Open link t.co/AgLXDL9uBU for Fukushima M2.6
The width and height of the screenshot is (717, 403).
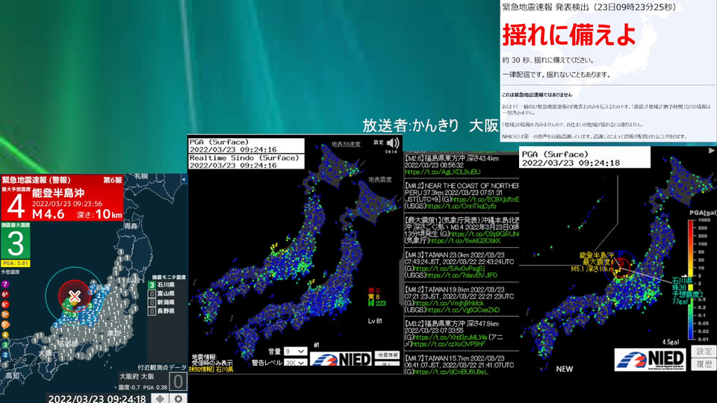click(443, 172)
